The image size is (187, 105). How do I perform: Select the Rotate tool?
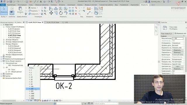pos(61,13)
